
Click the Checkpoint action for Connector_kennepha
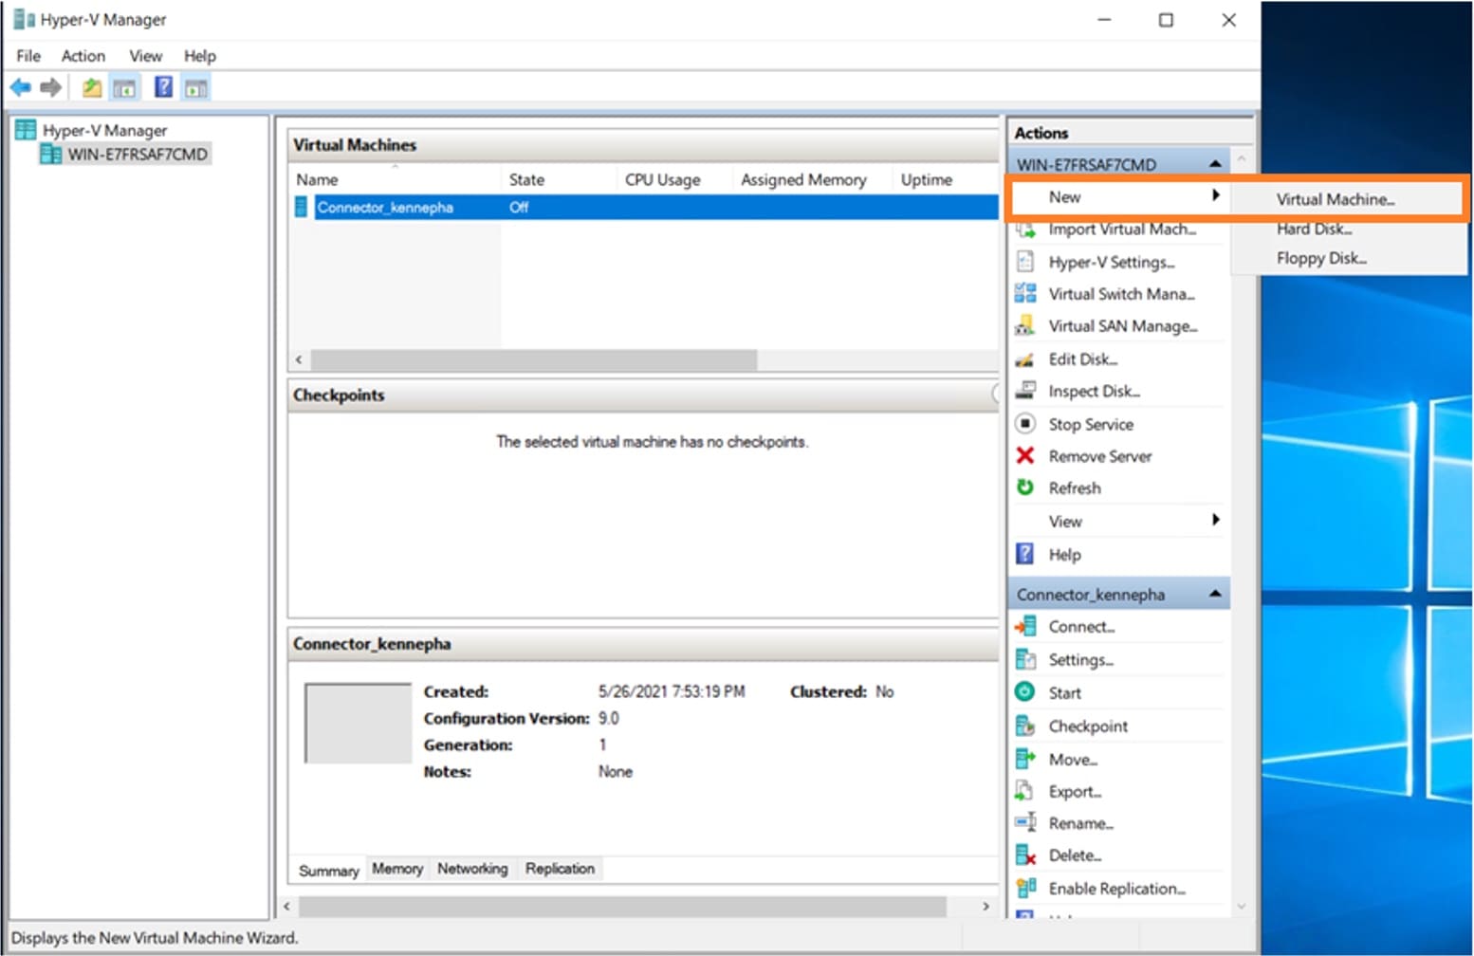(1088, 726)
